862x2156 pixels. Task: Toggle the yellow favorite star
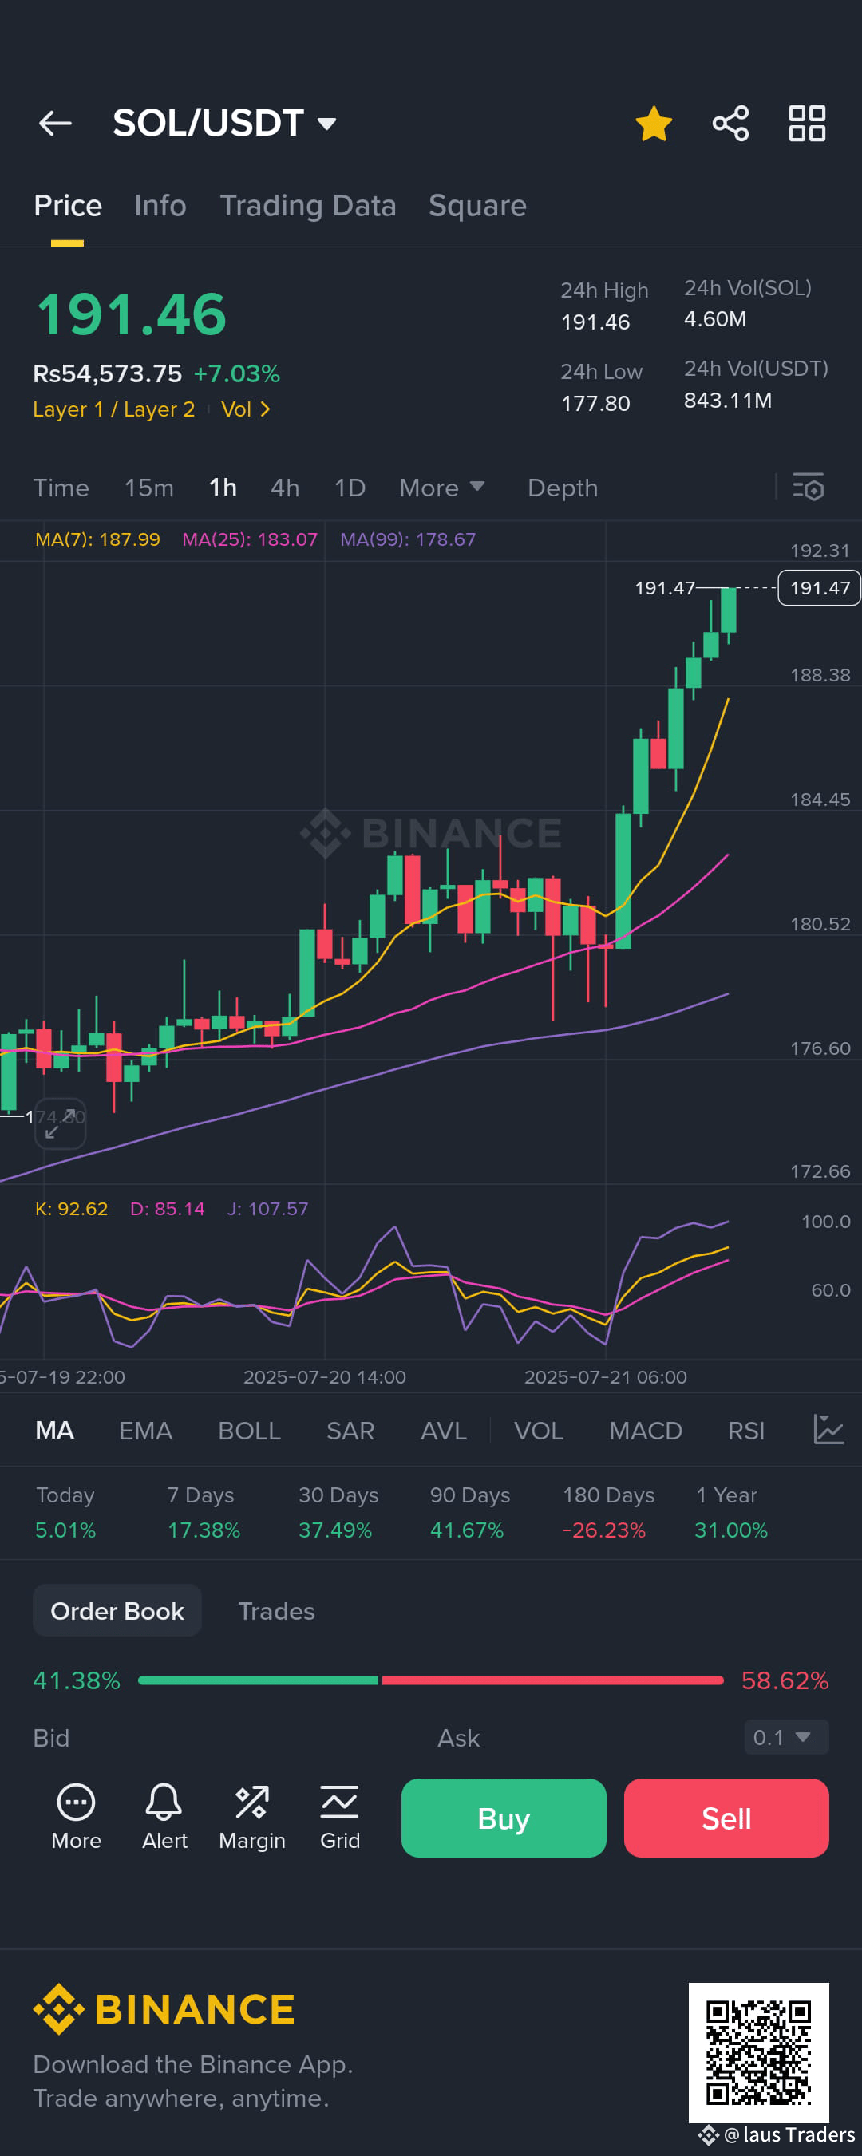654,124
